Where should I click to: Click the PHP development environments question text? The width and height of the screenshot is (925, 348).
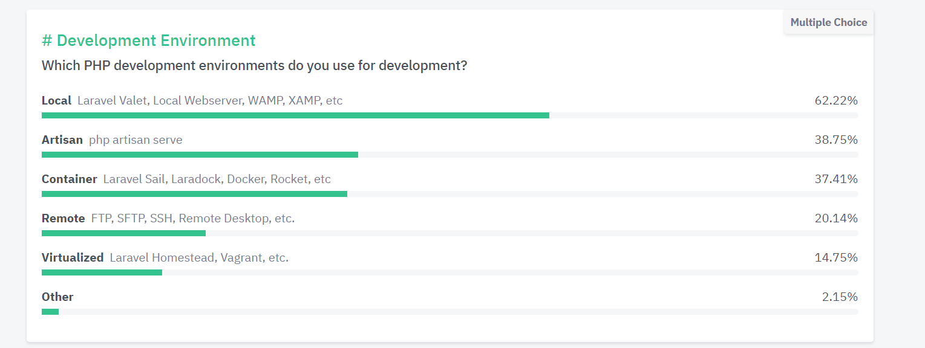(x=254, y=65)
